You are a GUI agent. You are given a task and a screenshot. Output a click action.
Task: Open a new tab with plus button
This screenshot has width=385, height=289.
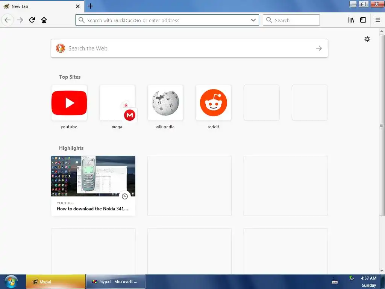pos(90,6)
